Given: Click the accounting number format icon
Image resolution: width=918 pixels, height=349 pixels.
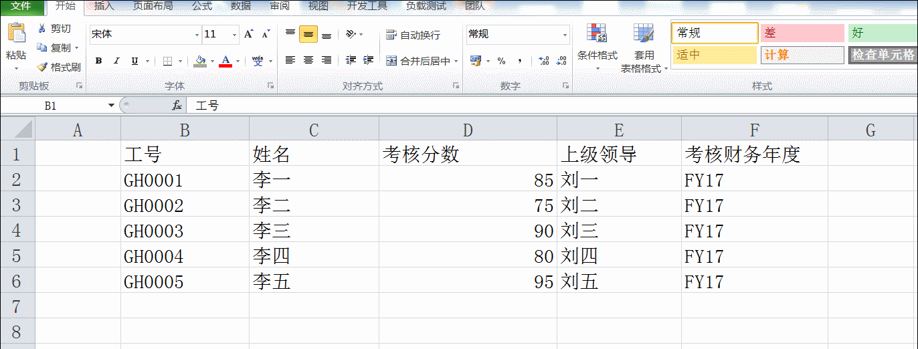Looking at the screenshot, I should click(476, 61).
